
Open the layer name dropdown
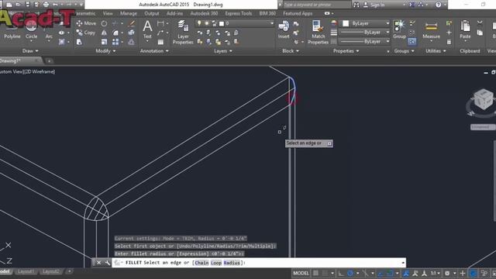tap(234, 23)
